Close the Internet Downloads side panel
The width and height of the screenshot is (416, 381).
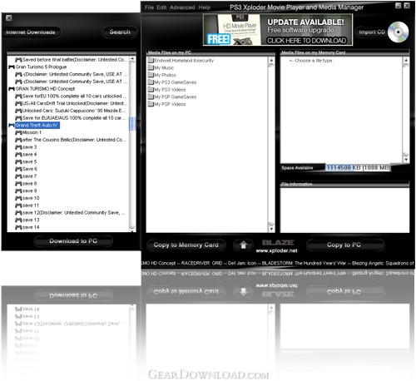tap(9, 18)
